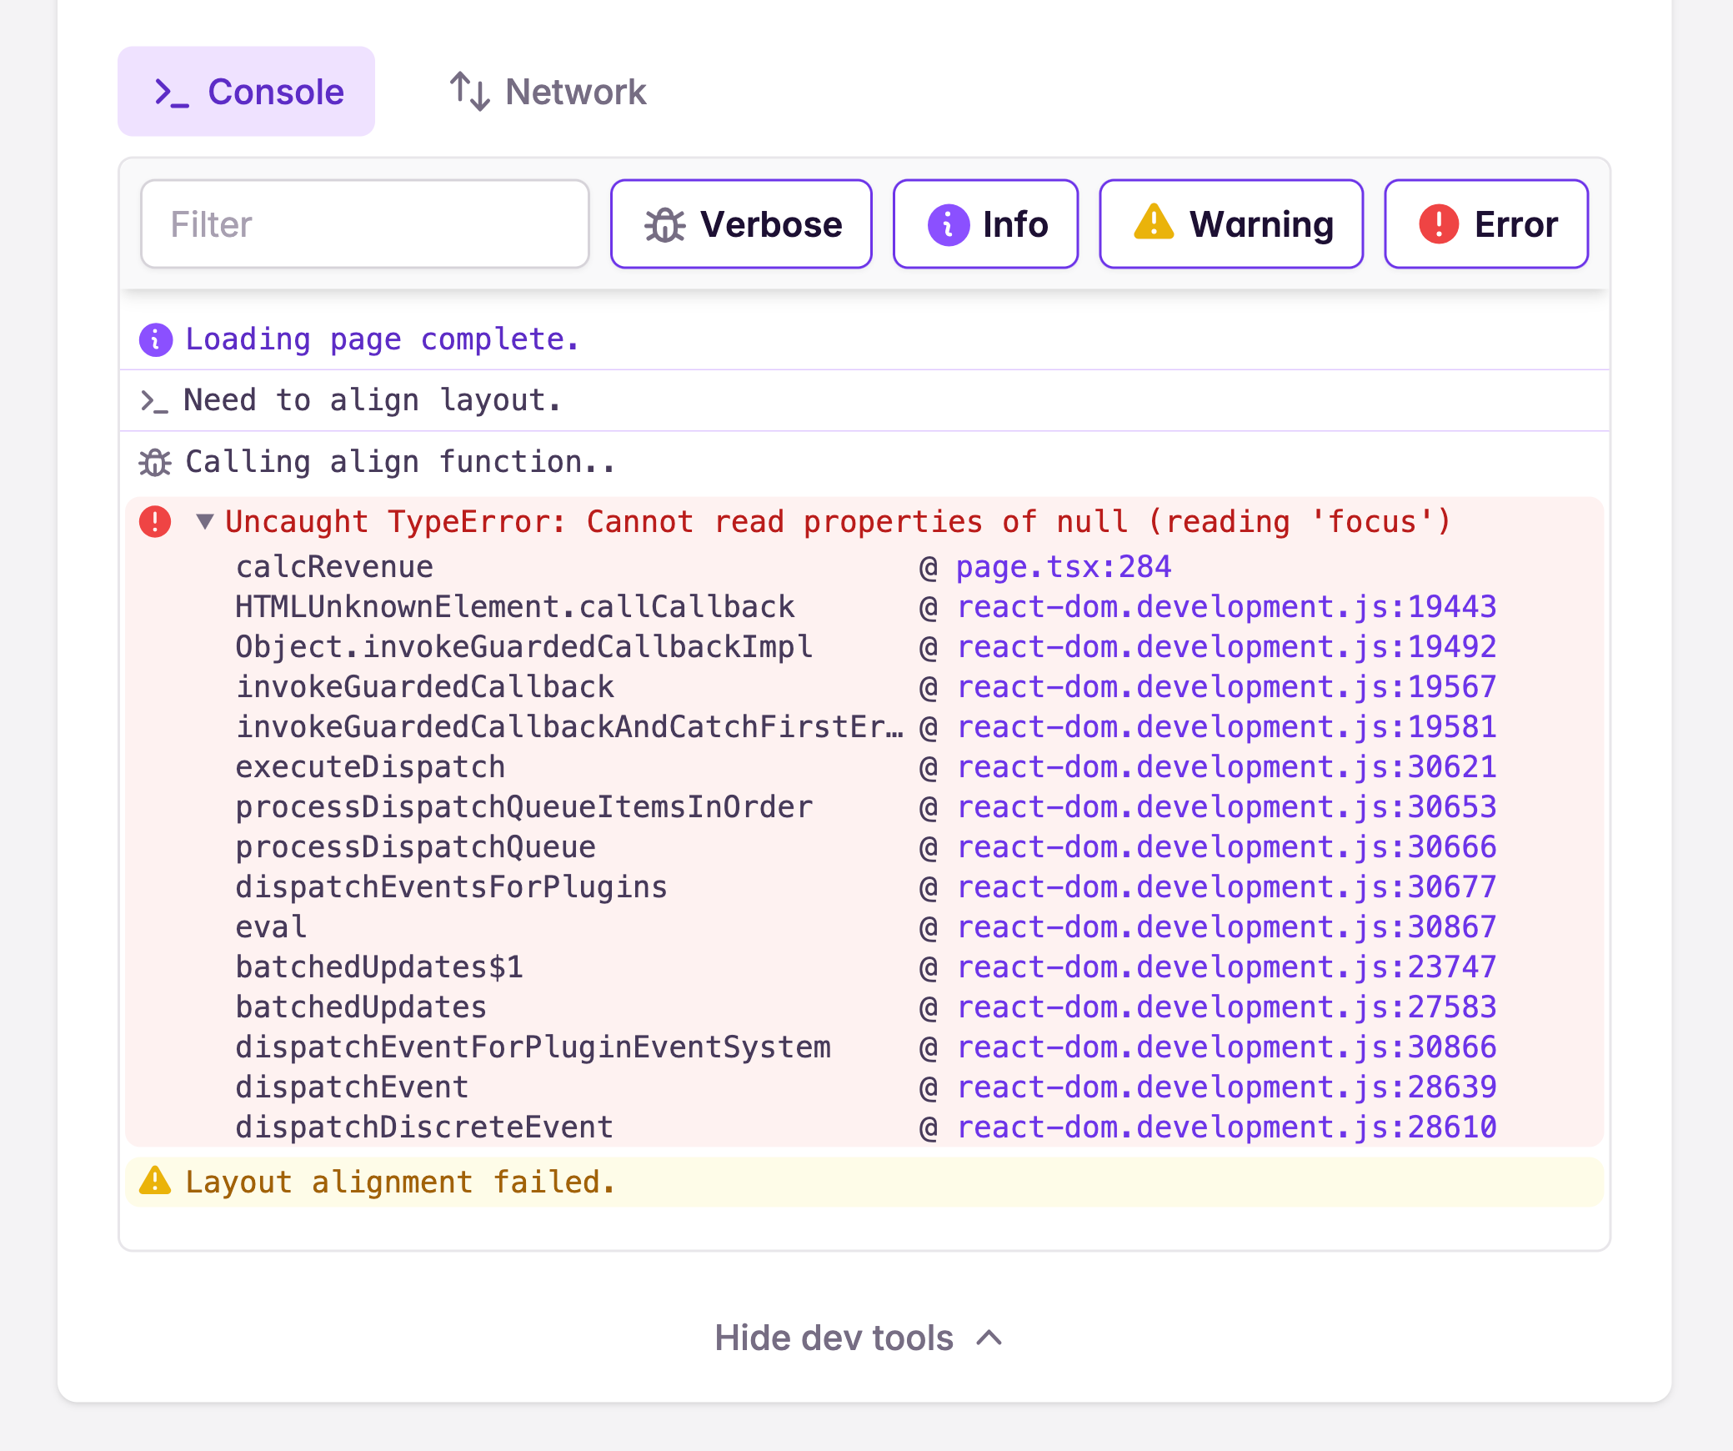
Task: Click the red error icon beside Uncaught TypeError
Action: (x=155, y=522)
